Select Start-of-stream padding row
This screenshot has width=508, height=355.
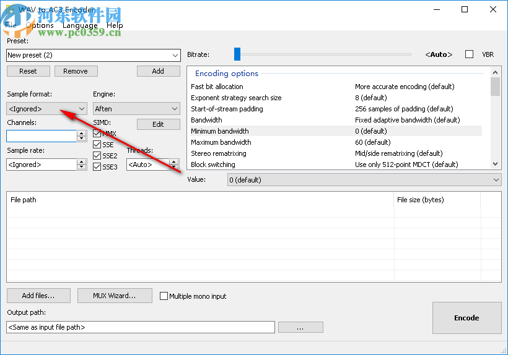point(336,109)
